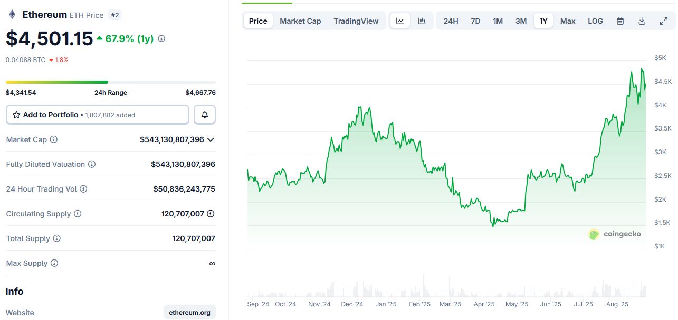678x320 pixels.
Task: Click the red down arrow beside 1.8%
Action: [x=51, y=60]
